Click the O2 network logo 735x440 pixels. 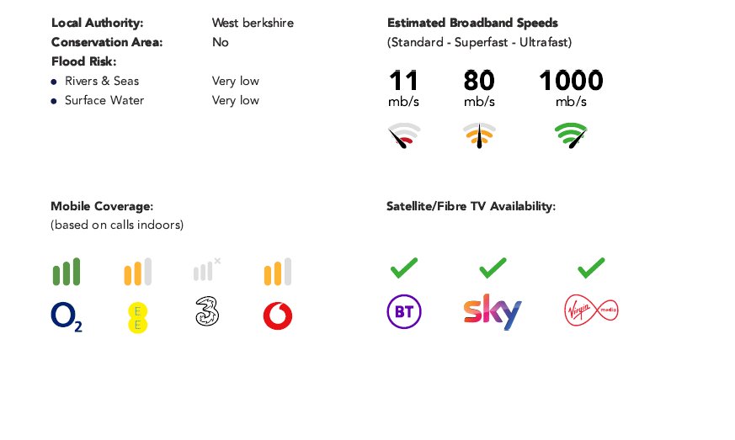(67, 317)
